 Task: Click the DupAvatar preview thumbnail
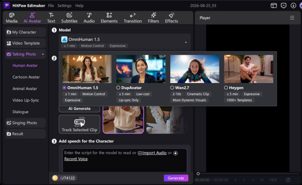click(141, 69)
